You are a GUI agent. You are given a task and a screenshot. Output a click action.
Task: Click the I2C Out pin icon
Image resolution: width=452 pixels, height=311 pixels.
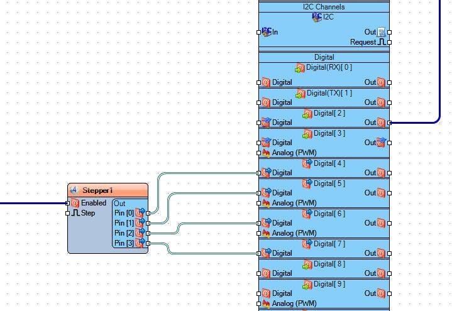click(x=382, y=32)
